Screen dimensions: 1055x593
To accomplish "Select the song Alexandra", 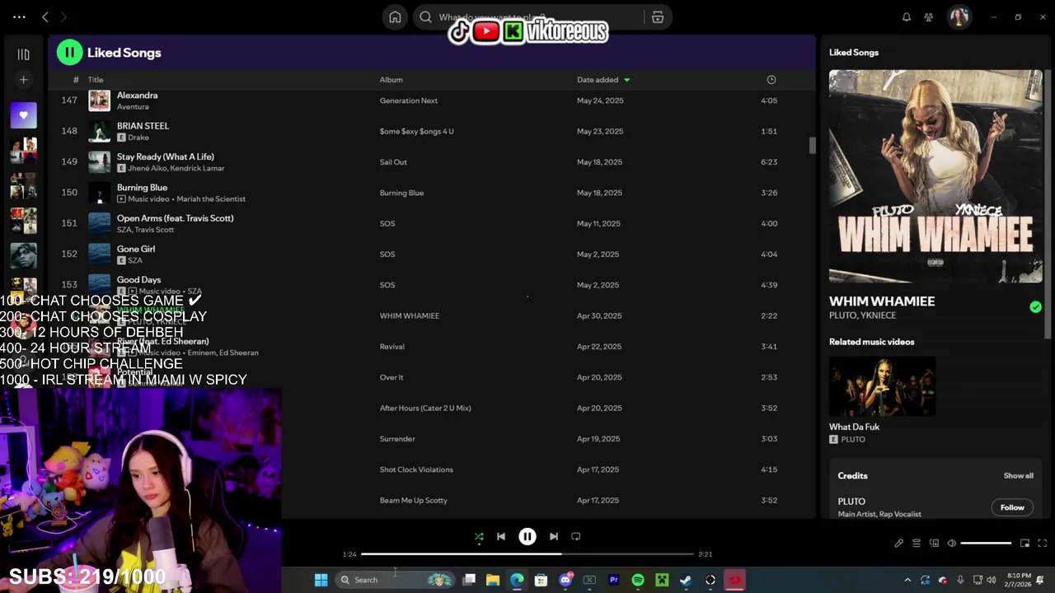I will [x=137, y=96].
